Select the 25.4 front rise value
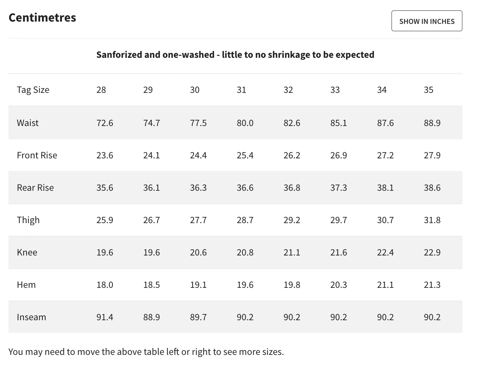The height and width of the screenshot is (373, 482). pos(245,155)
